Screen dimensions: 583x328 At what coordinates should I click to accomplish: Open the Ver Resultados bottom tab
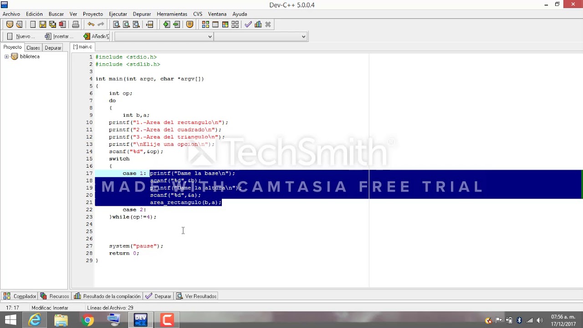click(197, 296)
